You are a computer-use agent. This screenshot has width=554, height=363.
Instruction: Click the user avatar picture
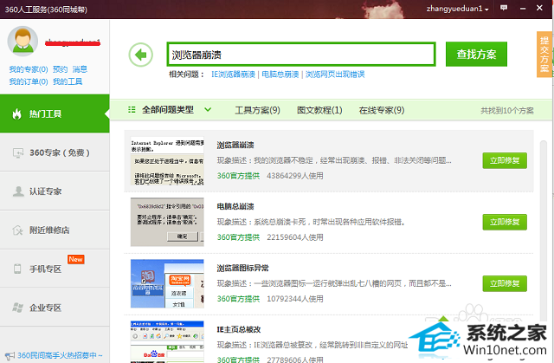[x=23, y=41]
